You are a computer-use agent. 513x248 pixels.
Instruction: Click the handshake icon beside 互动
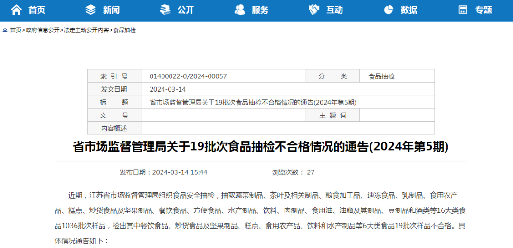tap(314, 10)
